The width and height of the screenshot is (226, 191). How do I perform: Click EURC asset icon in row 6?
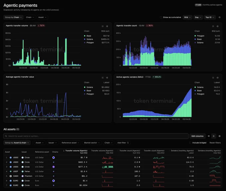pos(11,181)
